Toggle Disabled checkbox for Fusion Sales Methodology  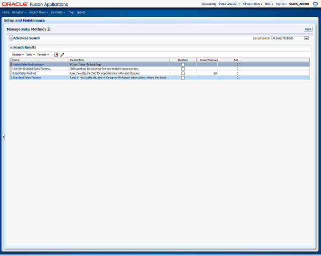tap(183, 64)
